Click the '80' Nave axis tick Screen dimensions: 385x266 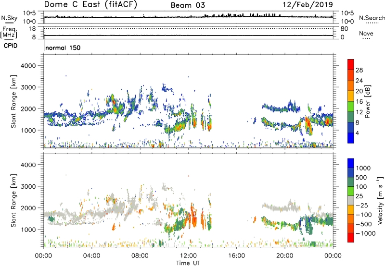pos(344,29)
